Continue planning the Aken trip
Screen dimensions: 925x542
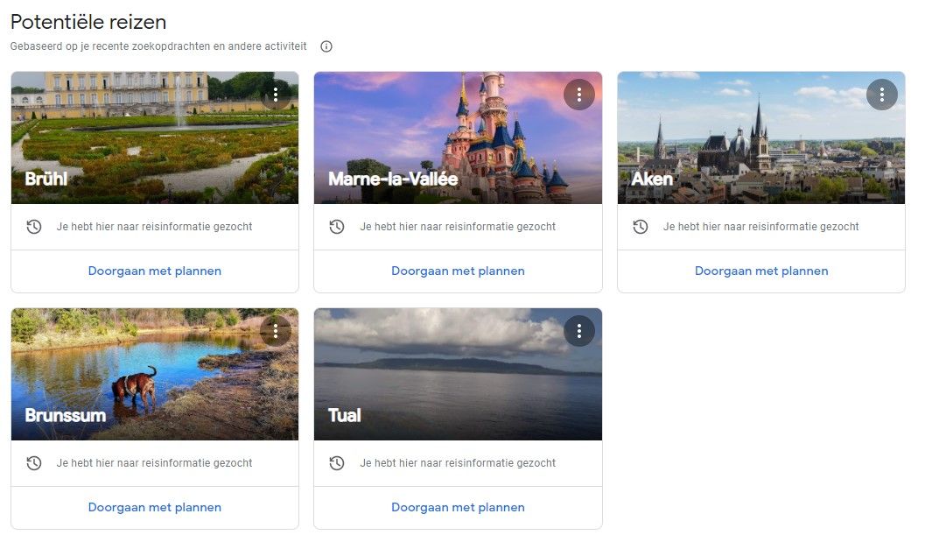pos(761,271)
